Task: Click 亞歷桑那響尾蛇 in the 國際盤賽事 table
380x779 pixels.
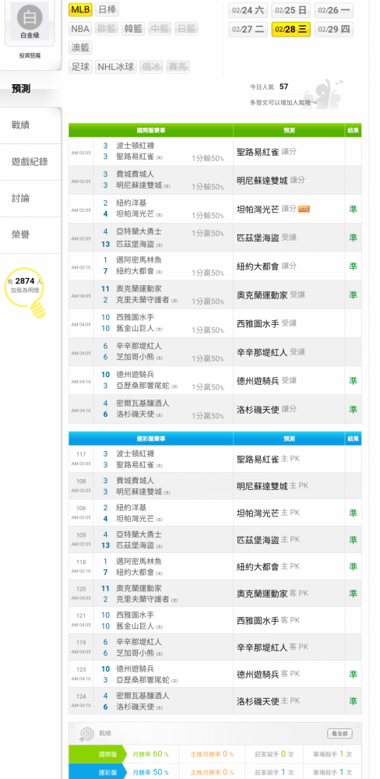Action: [142, 386]
